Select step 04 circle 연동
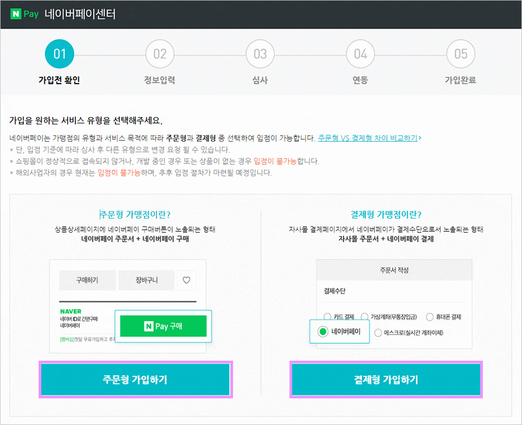The height and width of the screenshot is (425, 522). pos(360,54)
